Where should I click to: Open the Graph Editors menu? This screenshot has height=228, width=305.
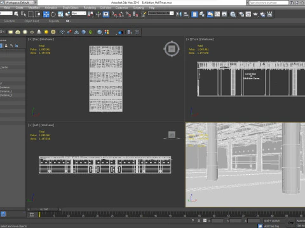pos(71,8)
